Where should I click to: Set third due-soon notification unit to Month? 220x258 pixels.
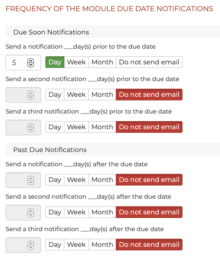(x=102, y=127)
